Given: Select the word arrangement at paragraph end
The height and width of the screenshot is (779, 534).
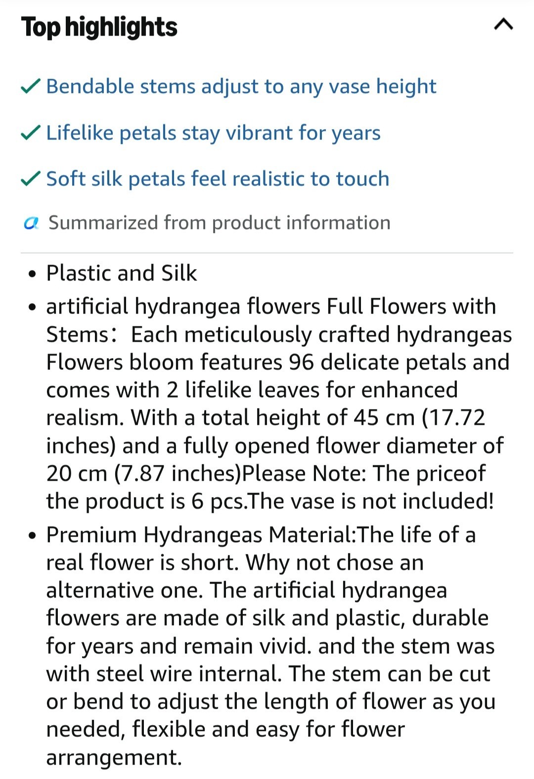Looking at the screenshot, I should tap(114, 758).
